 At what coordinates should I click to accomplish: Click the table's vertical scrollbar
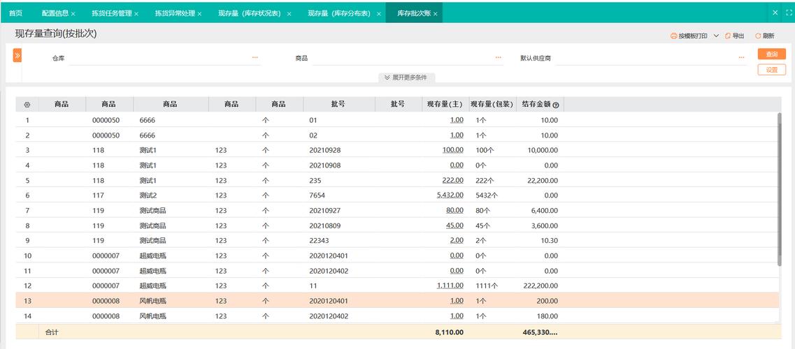tap(779, 188)
